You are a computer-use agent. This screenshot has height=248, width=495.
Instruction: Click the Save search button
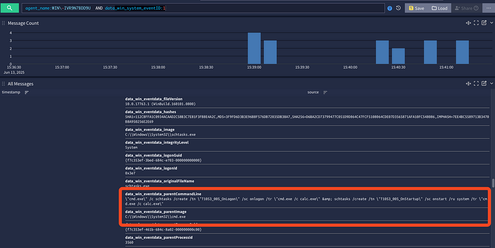pos(416,8)
